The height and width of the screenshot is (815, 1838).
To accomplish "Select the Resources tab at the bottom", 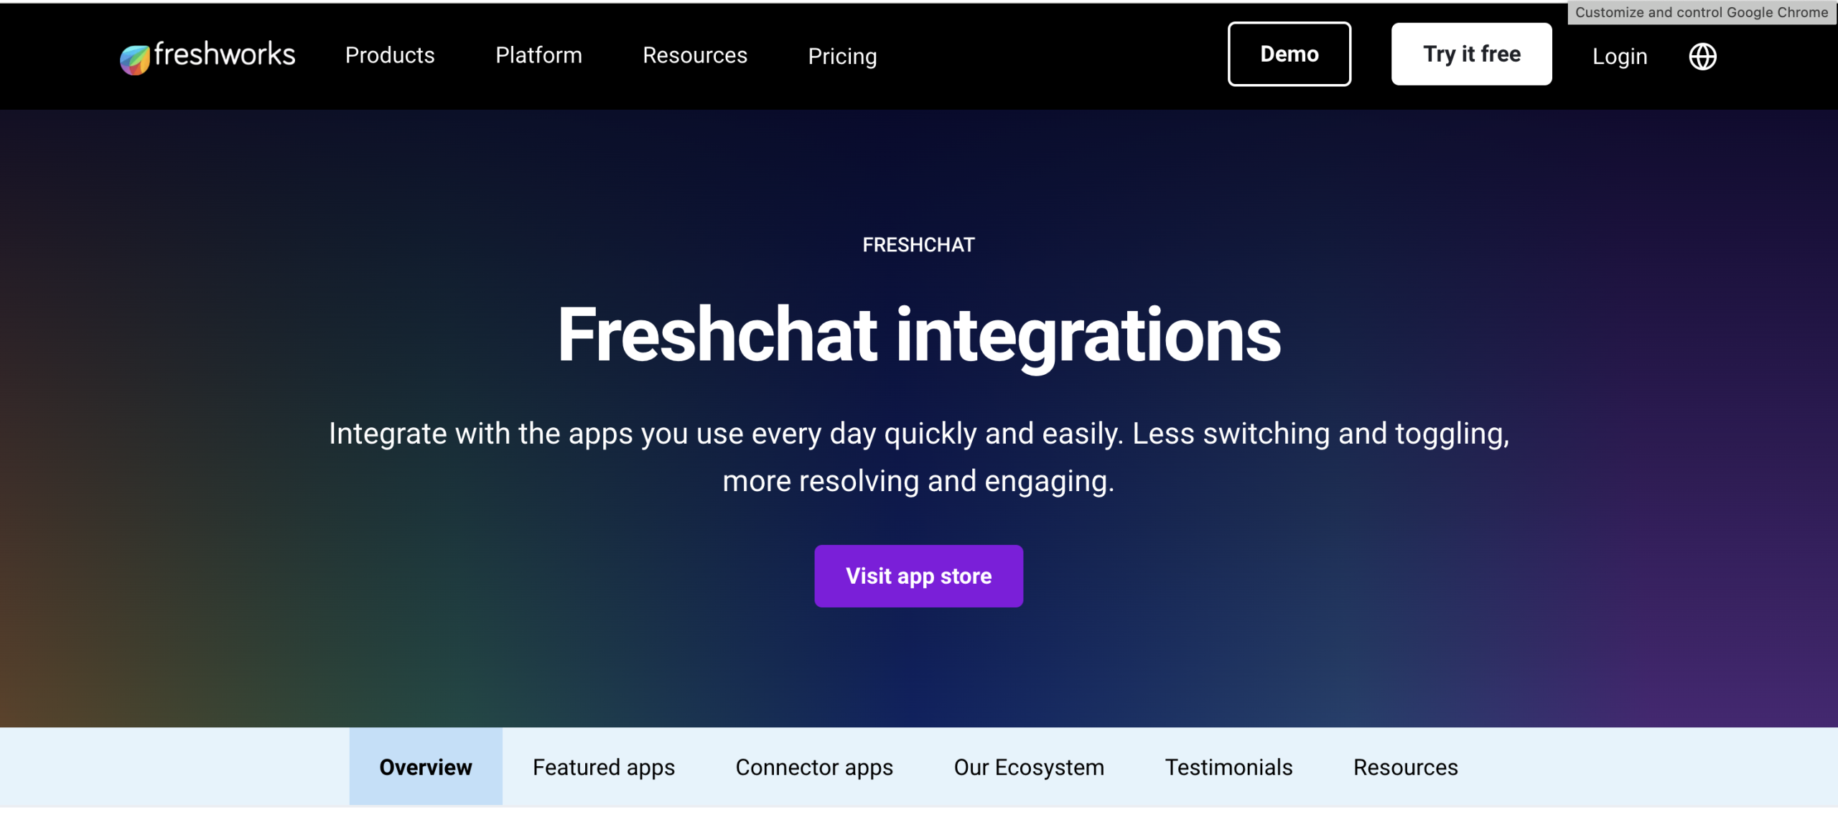I will pyautogui.click(x=1405, y=767).
